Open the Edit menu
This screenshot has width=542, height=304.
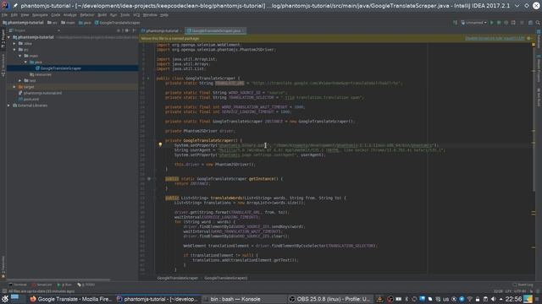point(14,15)
